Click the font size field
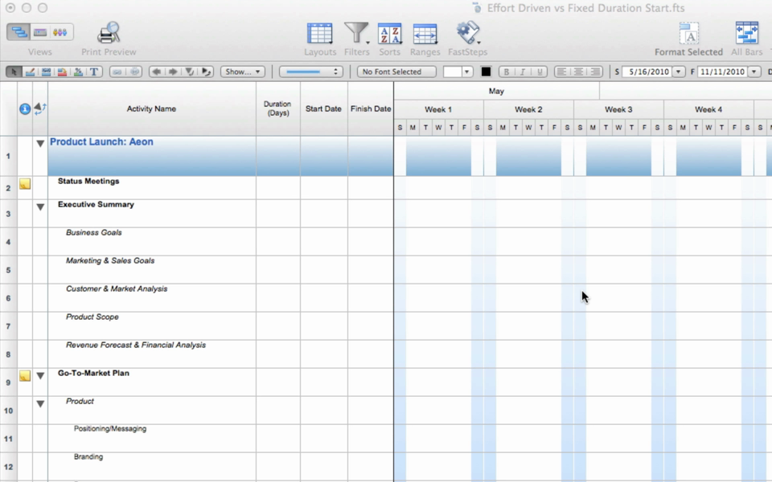Image resolution: width=772 pixels, height=482 pixels. pyautogui.click(x=452, y=71)
